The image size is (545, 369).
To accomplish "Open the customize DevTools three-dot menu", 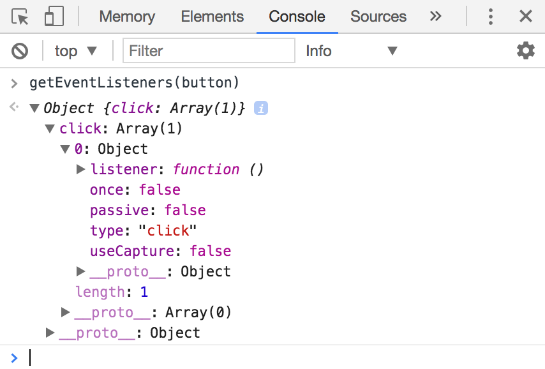I will tap(490, 17).
